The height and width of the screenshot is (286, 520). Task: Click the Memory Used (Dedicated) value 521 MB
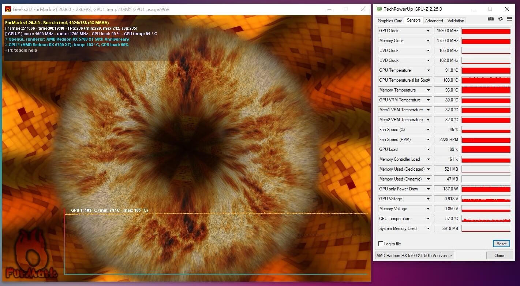[447, 169]
